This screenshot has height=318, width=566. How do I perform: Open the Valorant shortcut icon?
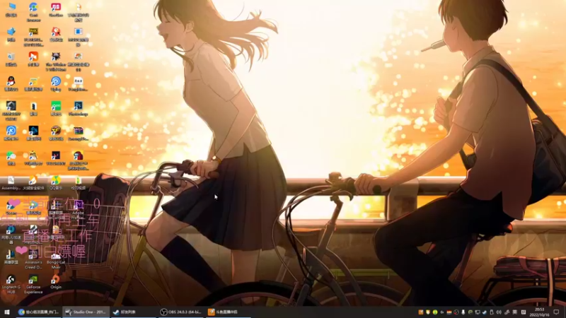coord(56,158)
